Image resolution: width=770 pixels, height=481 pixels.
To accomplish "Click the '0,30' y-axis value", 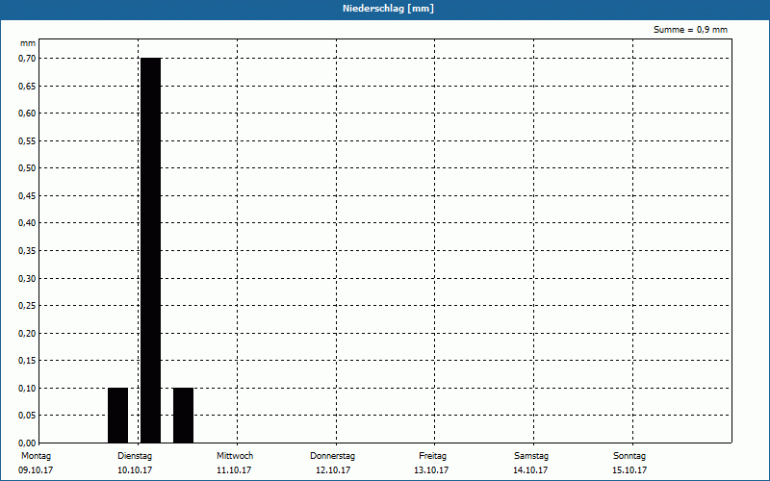I will click(x=27, y=278).
